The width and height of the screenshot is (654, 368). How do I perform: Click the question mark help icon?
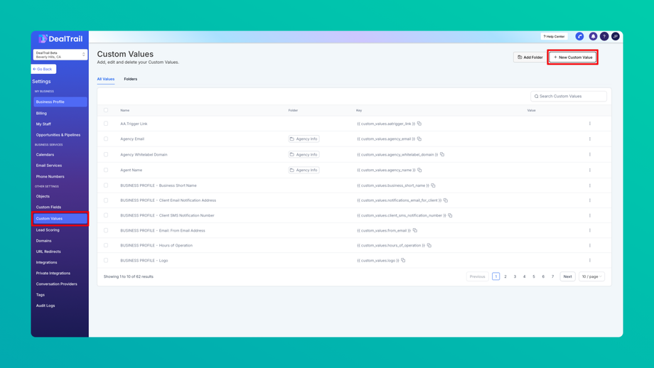coord(604,37)
